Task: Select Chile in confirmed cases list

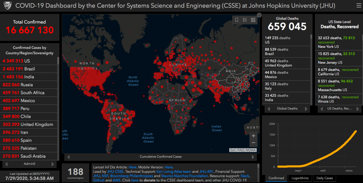Action: (x=29, y=116)
